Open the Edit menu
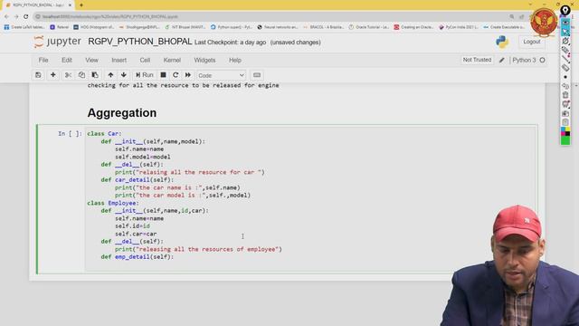The width and height of the screenshot is (579, 326). tap(67, 60)
